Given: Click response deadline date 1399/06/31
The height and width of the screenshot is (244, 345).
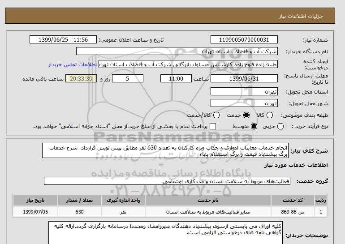Looking at the screenshot, I should coord(244,78).
